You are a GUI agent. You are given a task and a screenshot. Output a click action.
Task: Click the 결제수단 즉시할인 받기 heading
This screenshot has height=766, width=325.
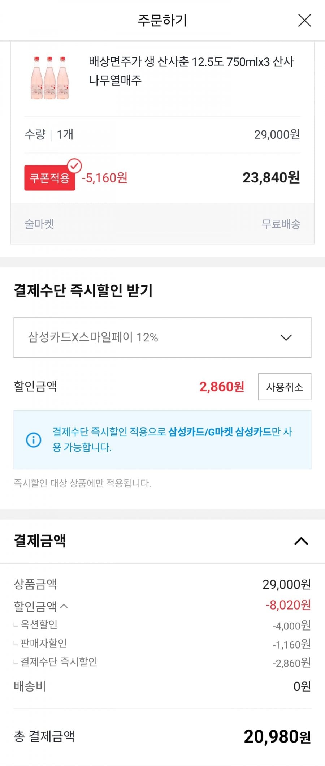[83, 291]
